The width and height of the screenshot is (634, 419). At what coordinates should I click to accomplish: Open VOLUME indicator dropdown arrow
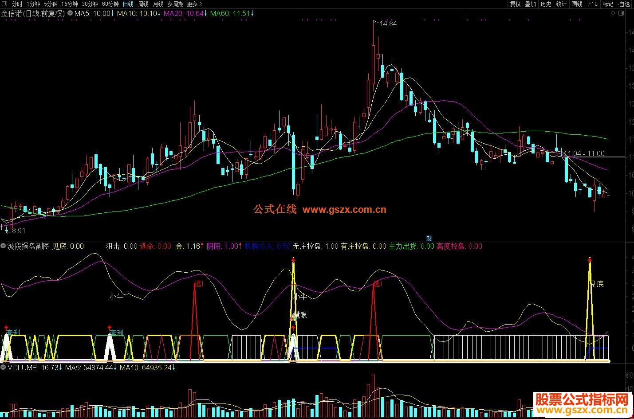point(4,367)
